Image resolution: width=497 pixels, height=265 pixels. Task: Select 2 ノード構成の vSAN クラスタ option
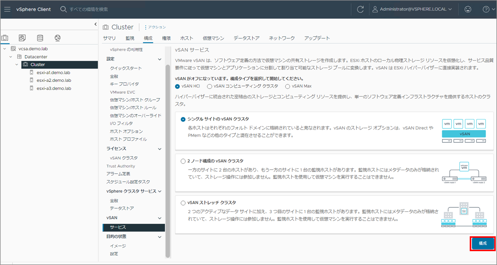[183, 161]
